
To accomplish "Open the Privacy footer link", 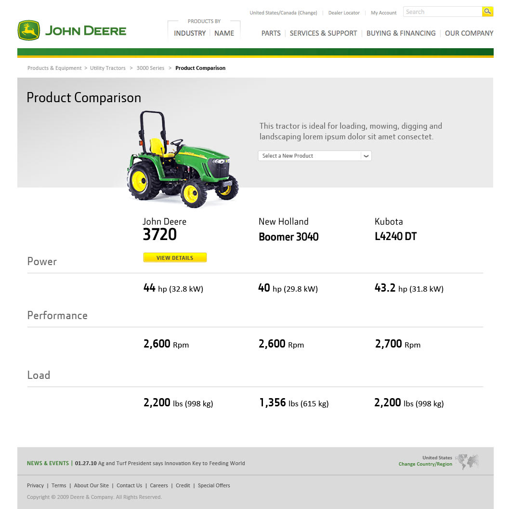I will tap(35, 485).
